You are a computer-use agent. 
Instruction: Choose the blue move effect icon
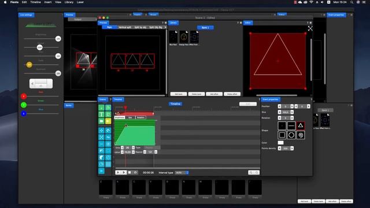point(102,131)
